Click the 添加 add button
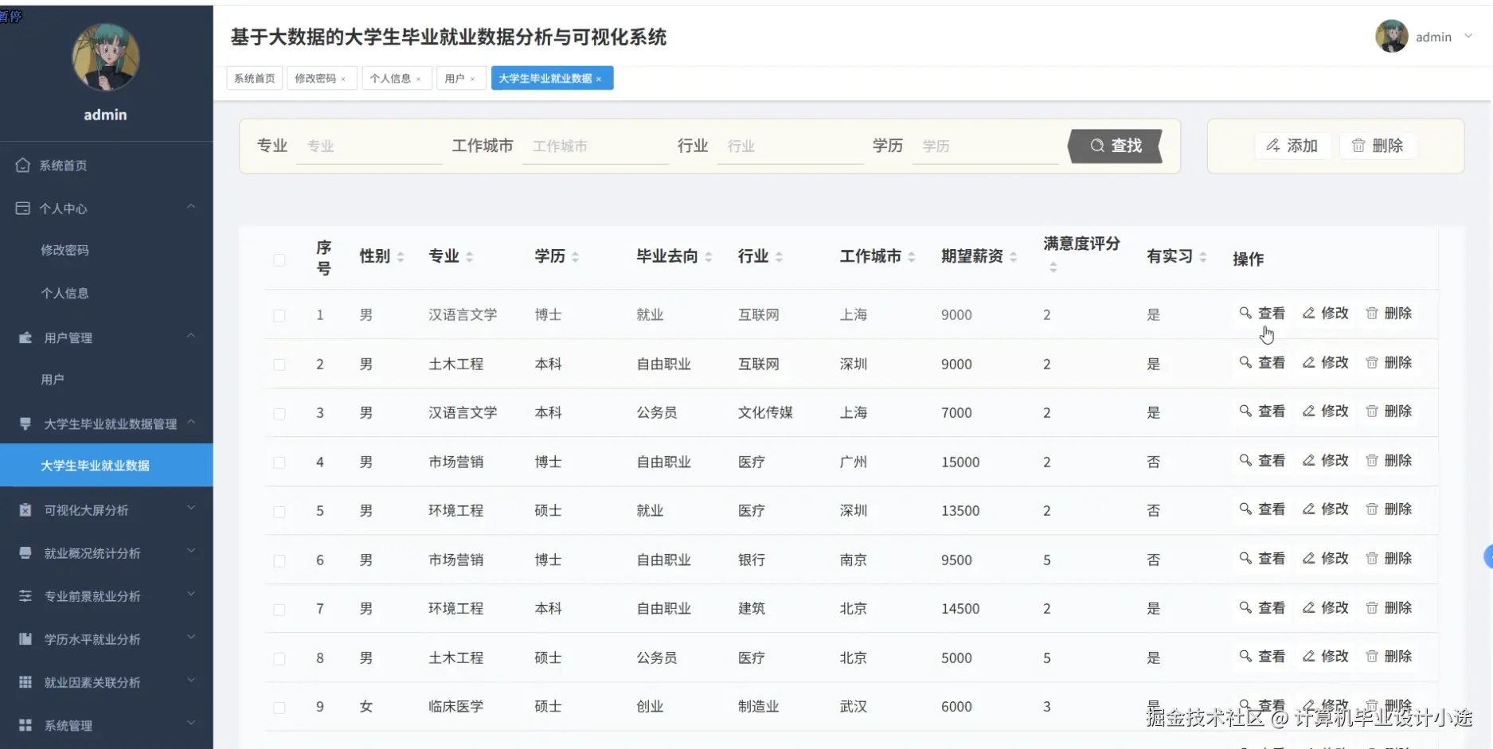The height and width of the screenshot is (749, 1493). tap(1292, 146)
